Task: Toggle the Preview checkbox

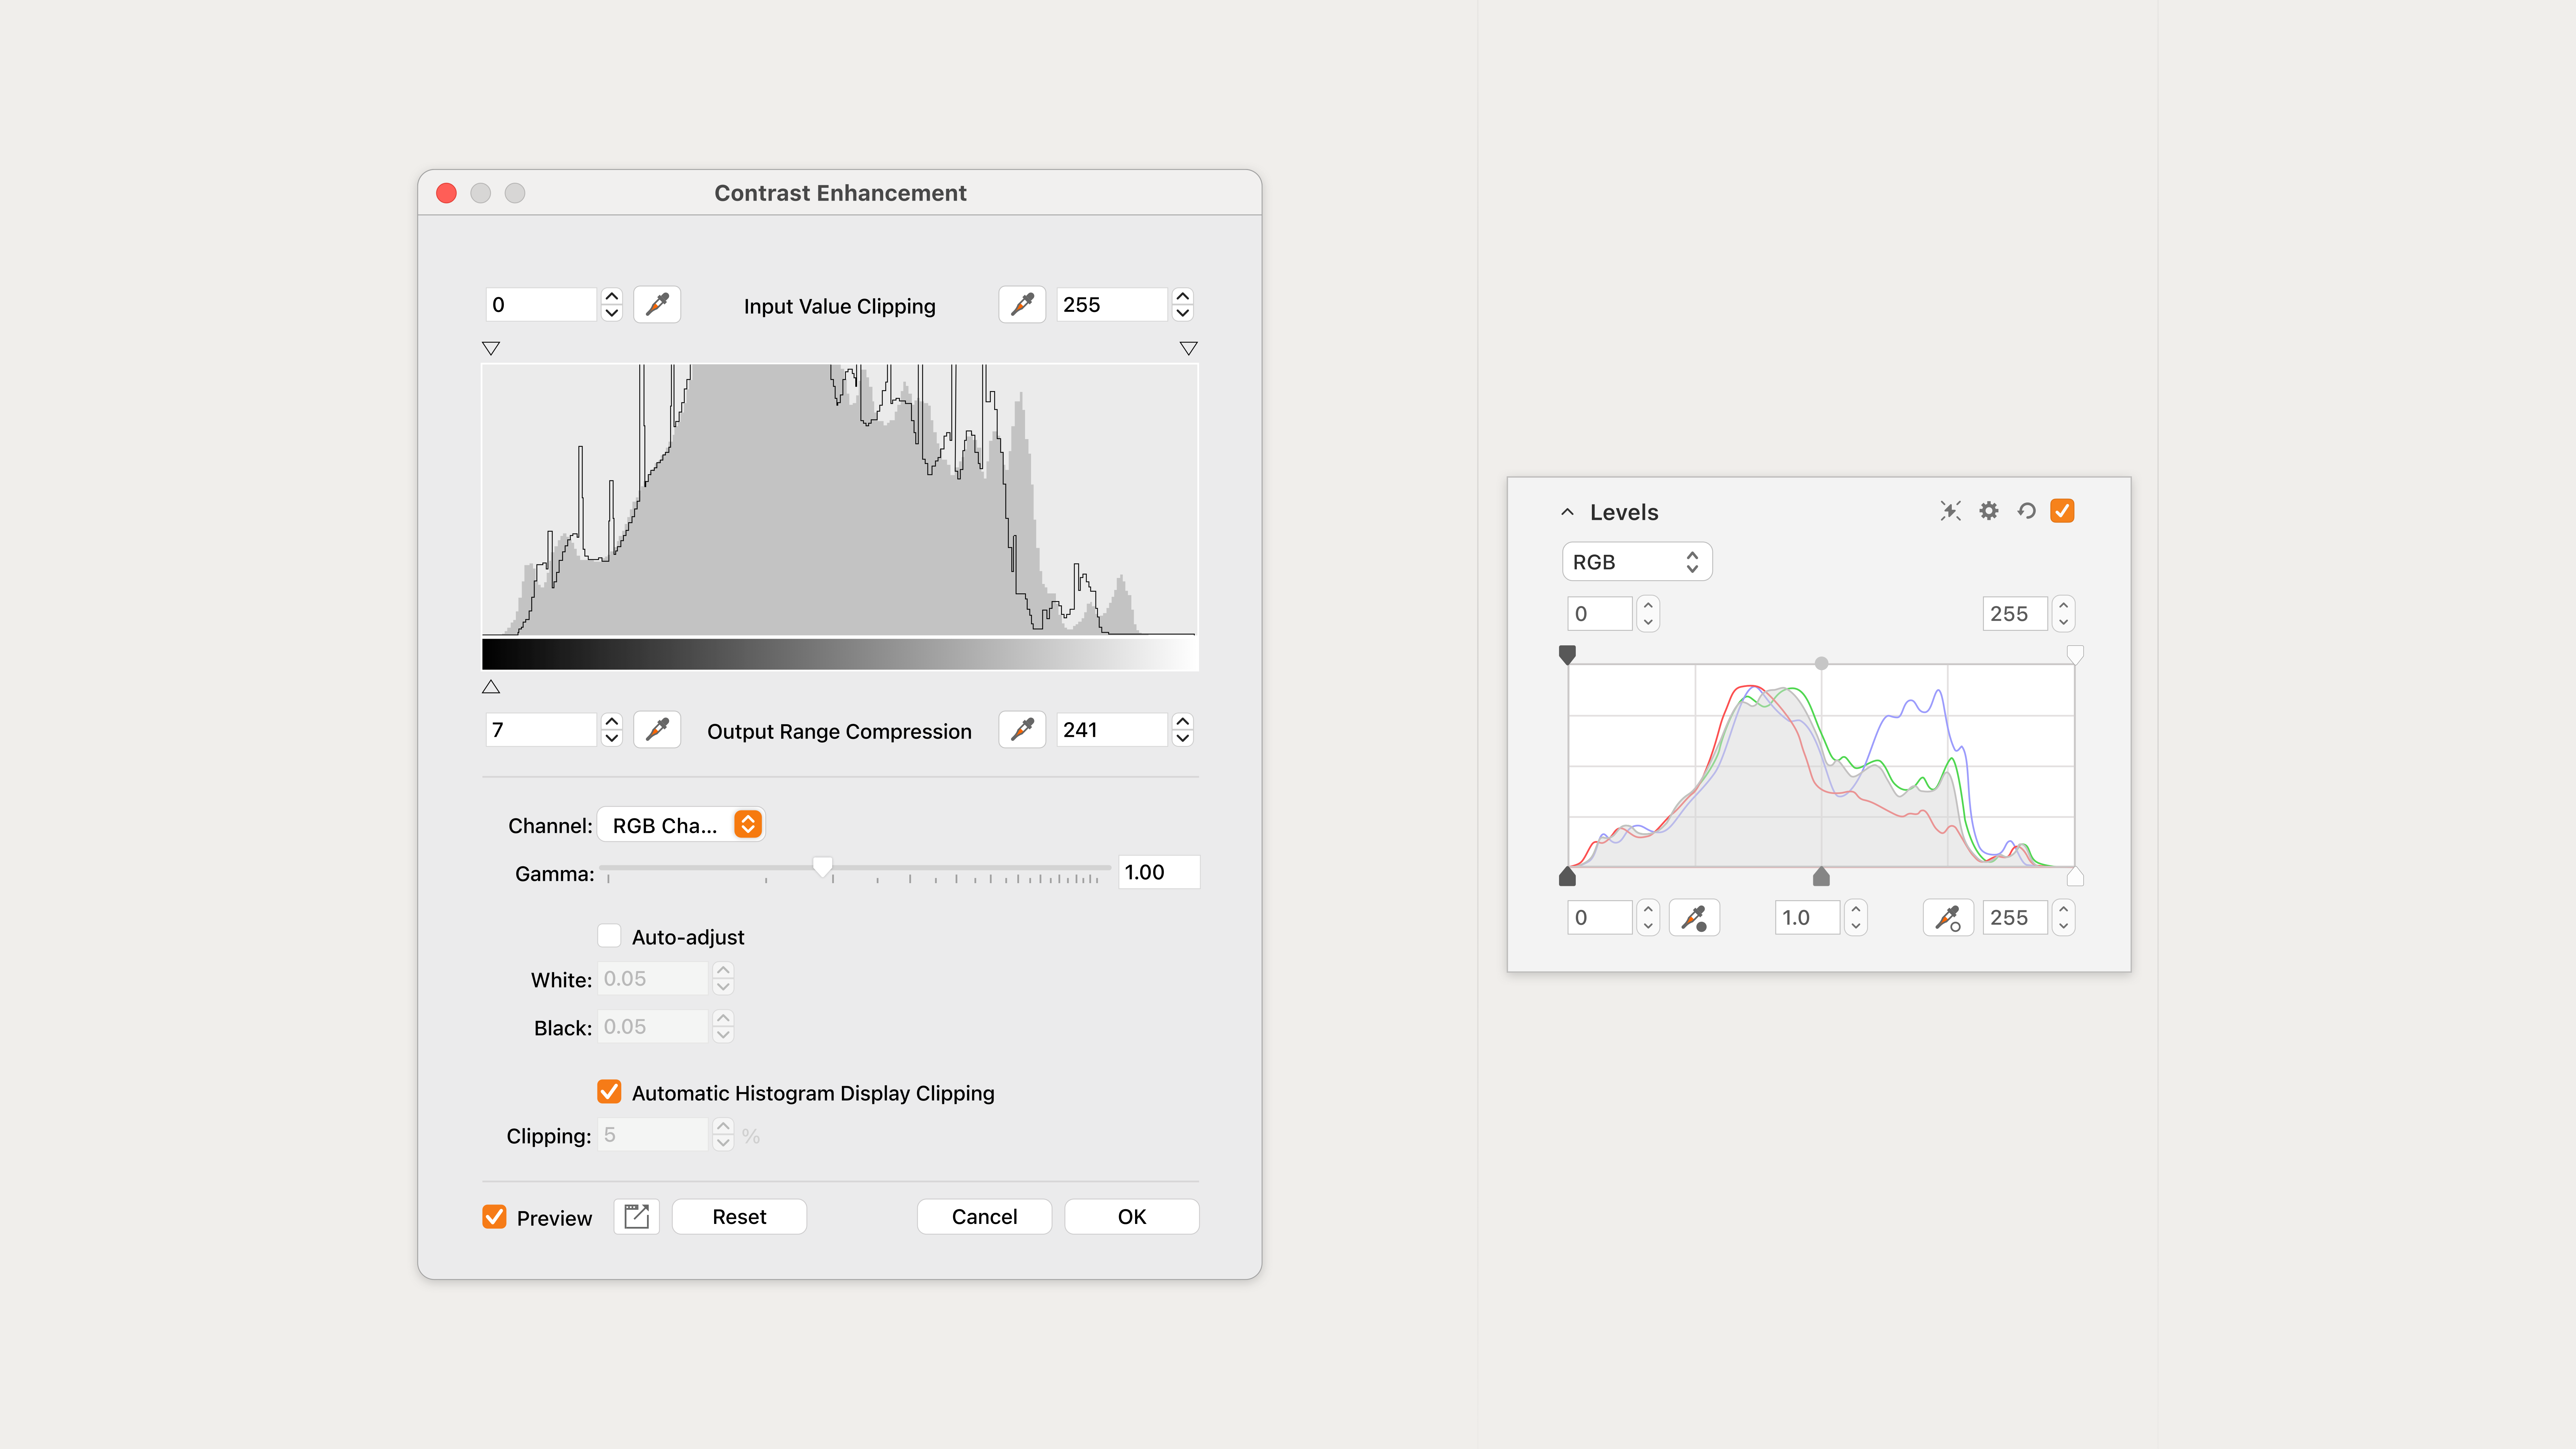Action: pos(494,1217)
